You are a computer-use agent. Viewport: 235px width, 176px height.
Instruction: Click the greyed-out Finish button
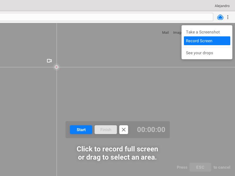(x=106, y=130)
